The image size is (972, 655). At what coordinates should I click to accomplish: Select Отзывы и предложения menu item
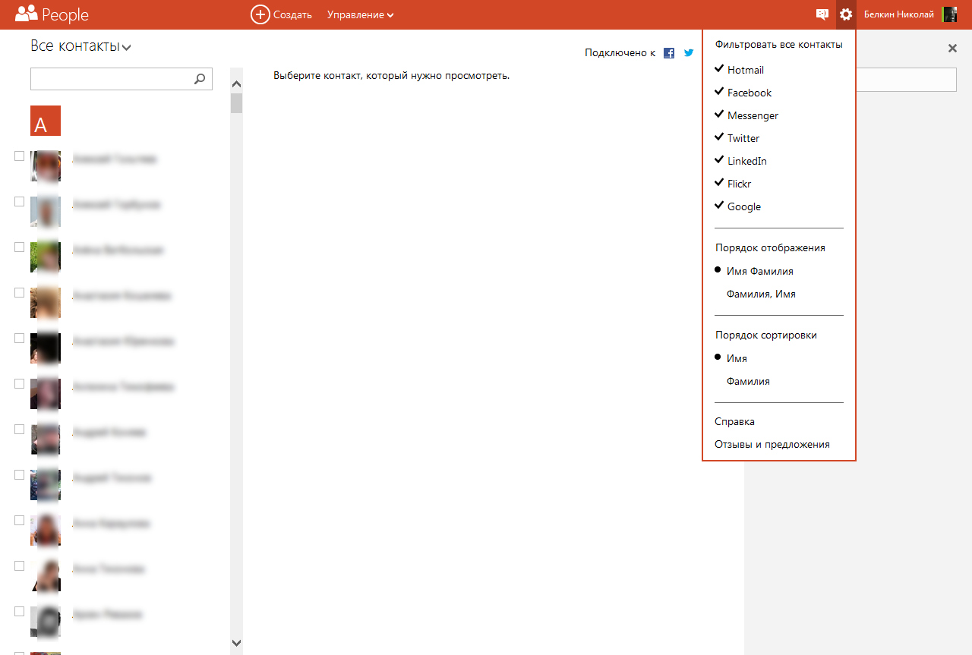[x=772, y=444]
